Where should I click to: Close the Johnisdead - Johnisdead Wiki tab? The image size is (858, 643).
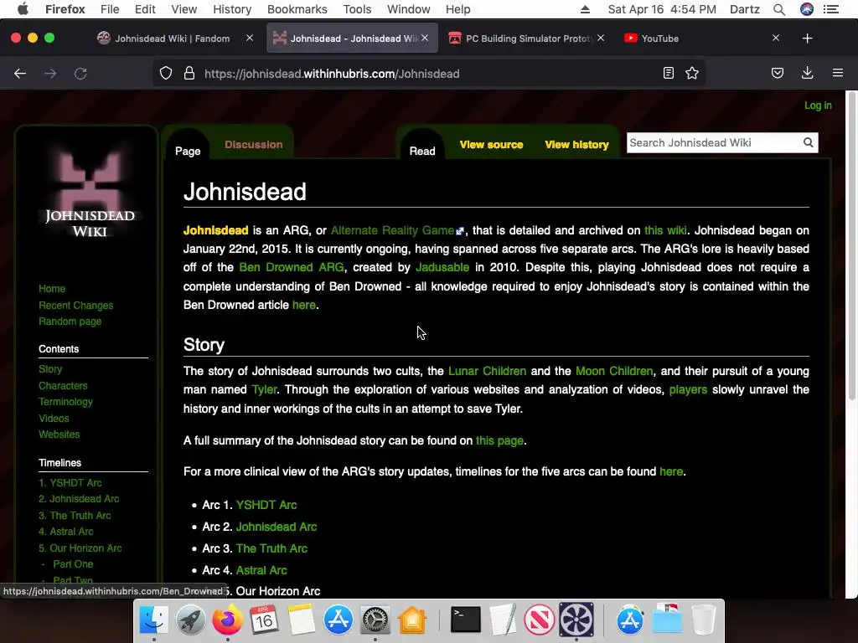point(425,38)
